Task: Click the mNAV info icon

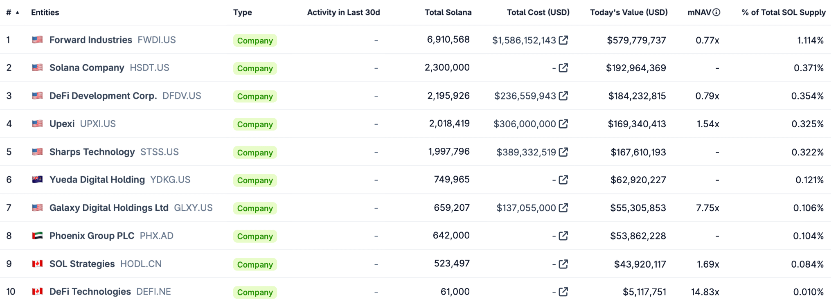Action: pos(716,12)
